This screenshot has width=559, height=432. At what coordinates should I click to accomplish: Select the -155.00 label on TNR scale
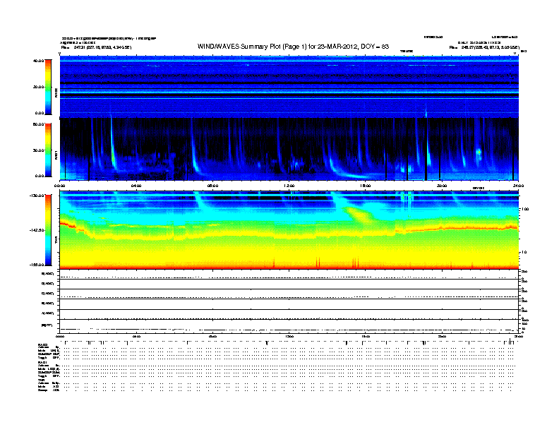pos(37,265)
